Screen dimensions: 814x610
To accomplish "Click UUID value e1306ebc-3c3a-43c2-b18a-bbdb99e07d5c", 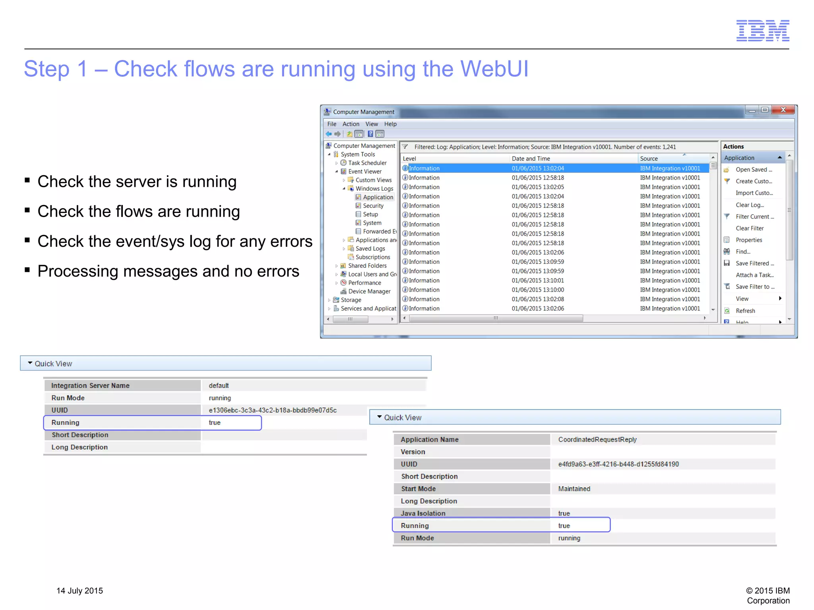I will (x=273, y=410).
